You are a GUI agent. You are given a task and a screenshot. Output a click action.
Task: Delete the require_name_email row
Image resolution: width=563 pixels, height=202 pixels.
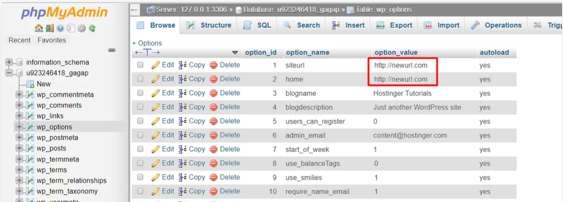[x=225, y=191]
